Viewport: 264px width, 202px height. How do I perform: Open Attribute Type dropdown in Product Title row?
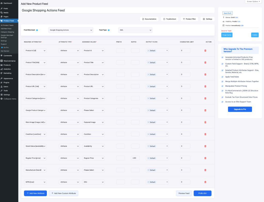point(69,63)
